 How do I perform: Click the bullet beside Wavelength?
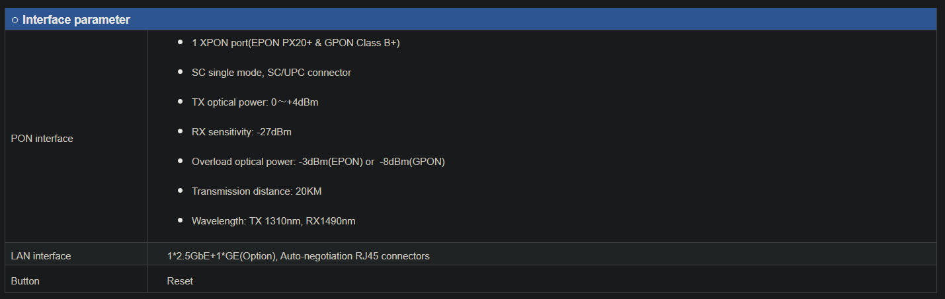point(181,220)
